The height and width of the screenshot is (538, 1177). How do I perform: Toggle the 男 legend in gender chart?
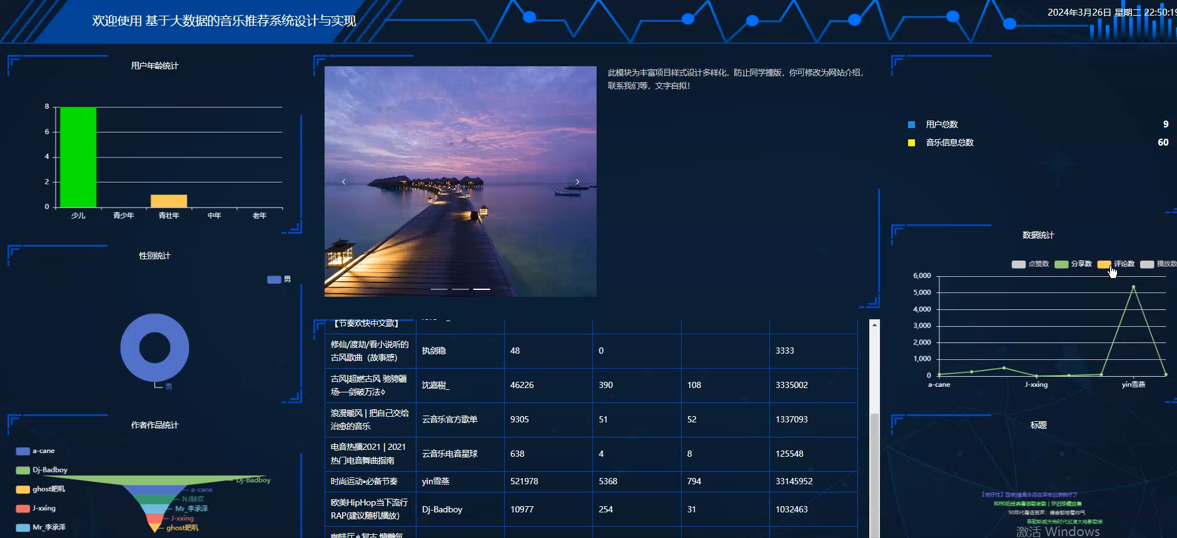(x=279, y=279)
